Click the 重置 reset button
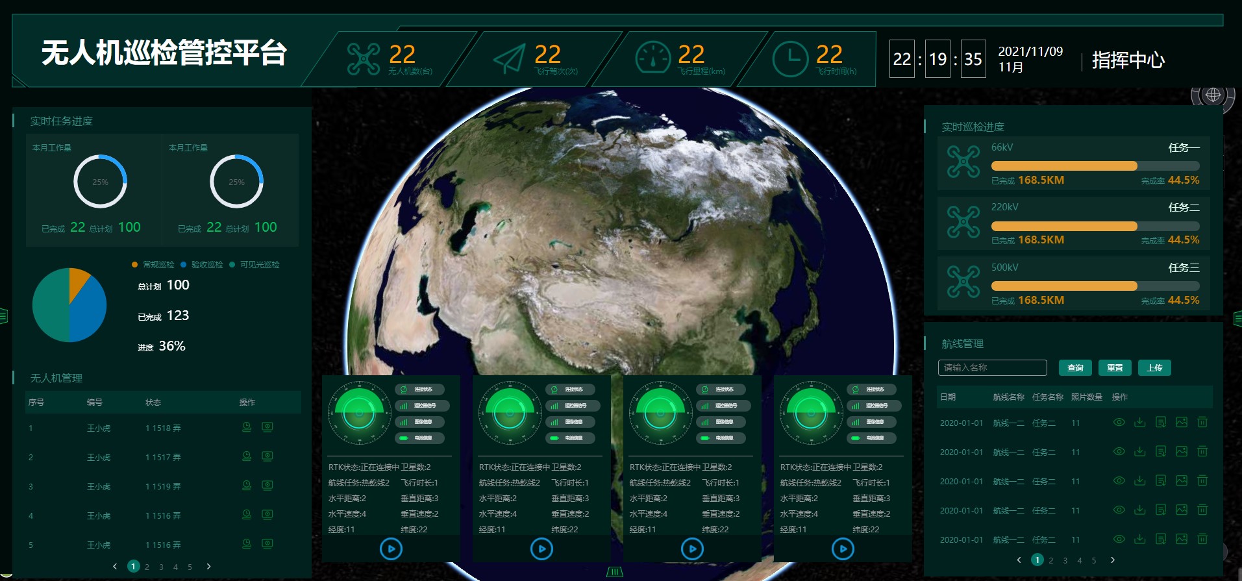Image resolution: width=1242 pixels, height=581 pixels. point(1115,368)
